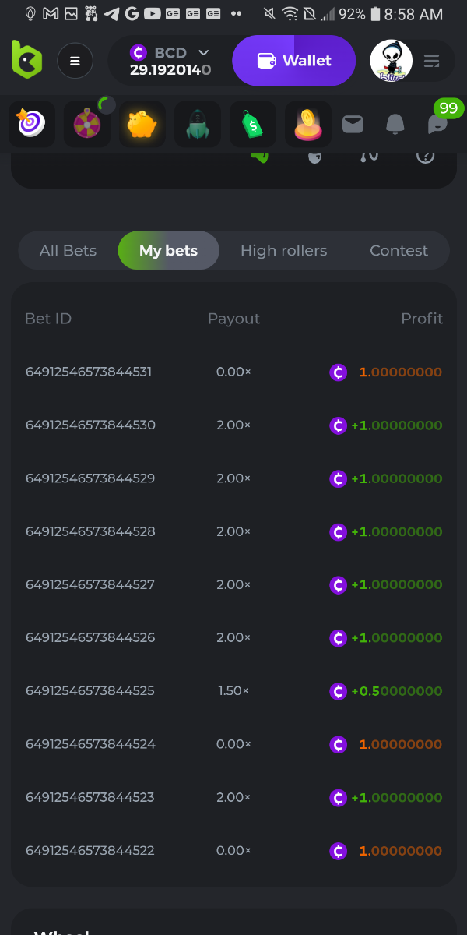Open the Contest tab

(399, 251)
